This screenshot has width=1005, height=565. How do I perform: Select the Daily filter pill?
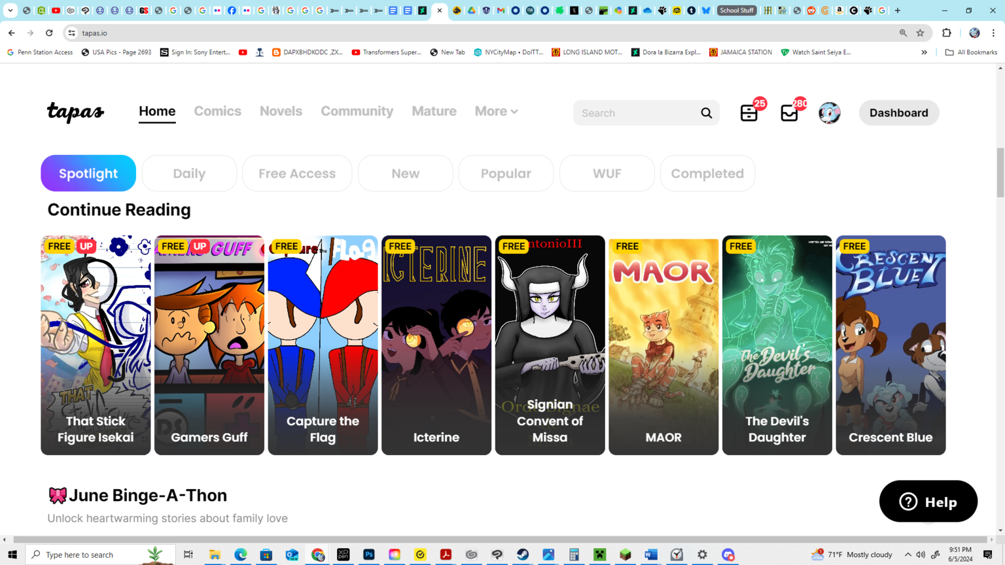[189, 173]
